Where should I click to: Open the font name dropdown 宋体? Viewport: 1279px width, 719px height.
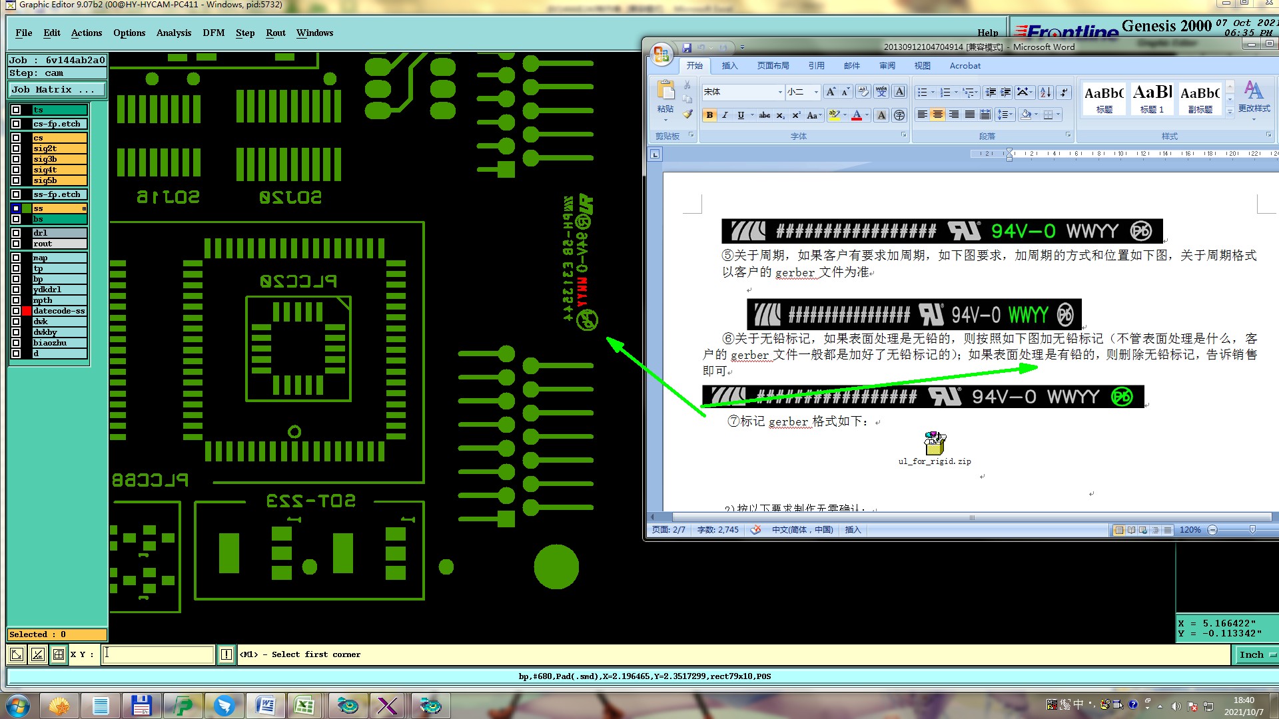(x=779, y=92)
